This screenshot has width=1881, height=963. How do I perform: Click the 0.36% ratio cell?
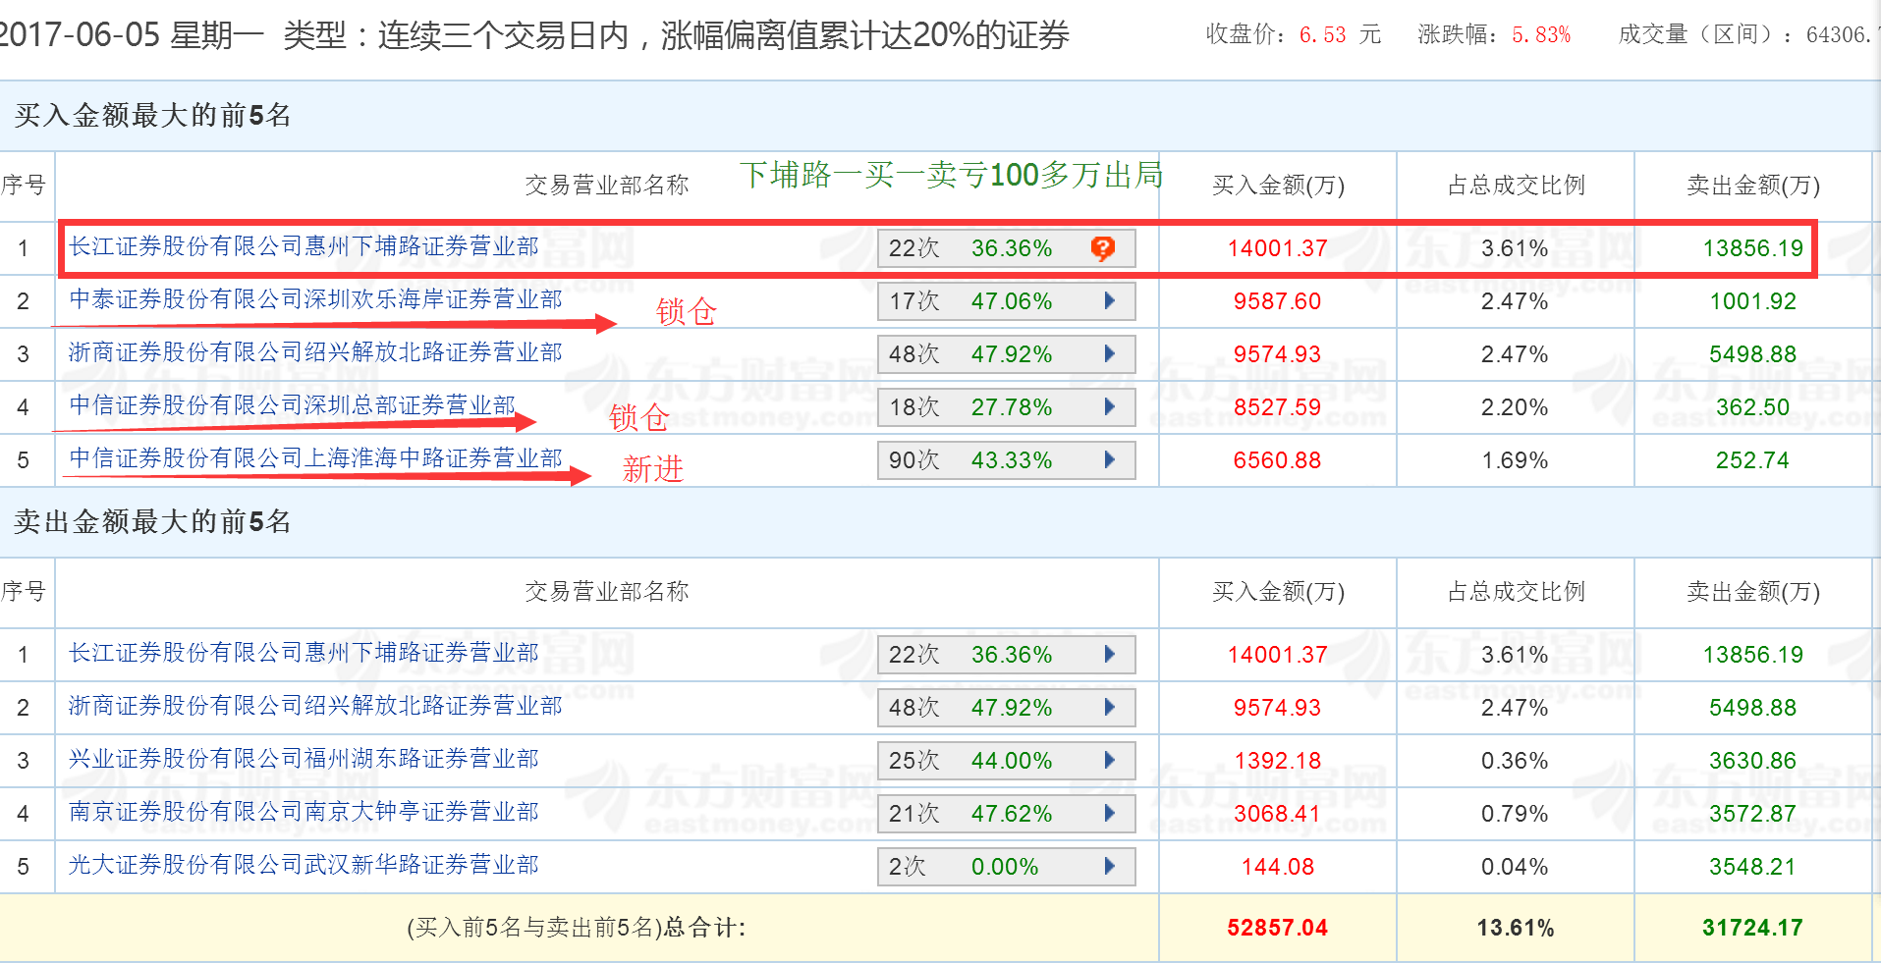(1515, 761)
